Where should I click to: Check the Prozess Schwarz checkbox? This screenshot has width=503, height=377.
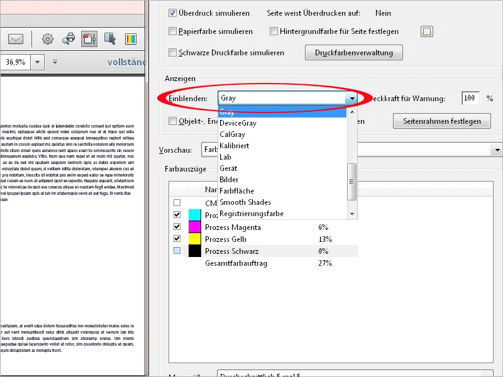(x=177, y=250)
